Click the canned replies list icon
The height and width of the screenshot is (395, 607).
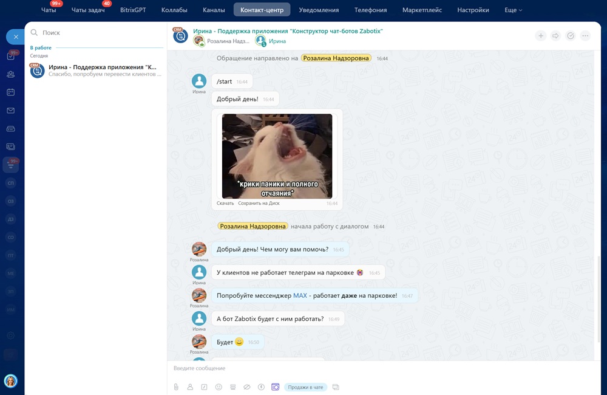tap(232, 387)
